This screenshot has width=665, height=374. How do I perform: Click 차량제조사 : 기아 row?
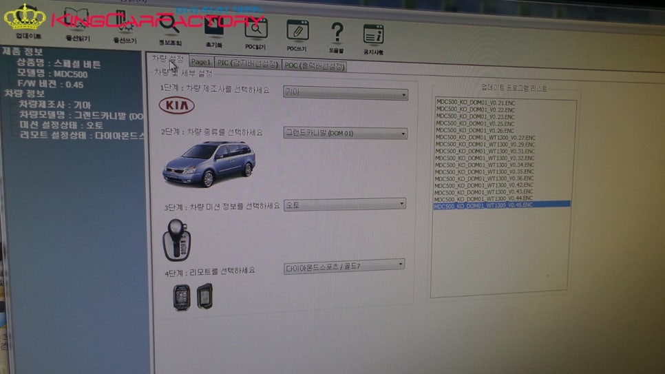[x=54, y=105]
